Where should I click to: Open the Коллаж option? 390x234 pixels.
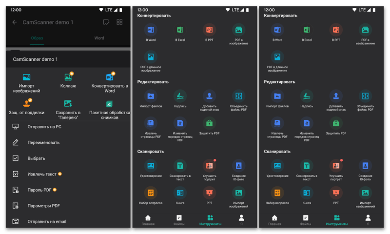68,80
